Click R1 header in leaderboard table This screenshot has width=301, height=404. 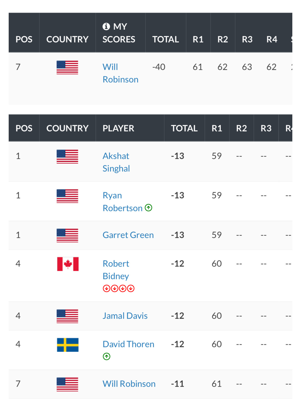click(217, 128)
